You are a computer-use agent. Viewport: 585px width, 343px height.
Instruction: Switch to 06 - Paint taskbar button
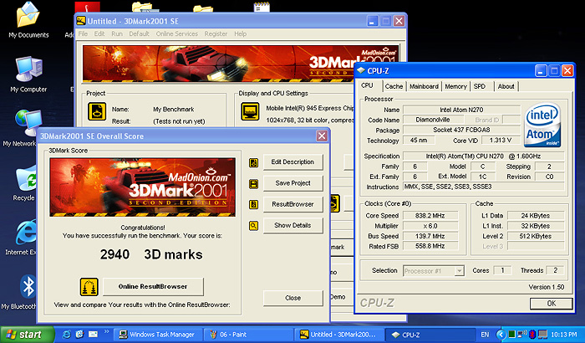pyautogui.click(x=248, y=335)
